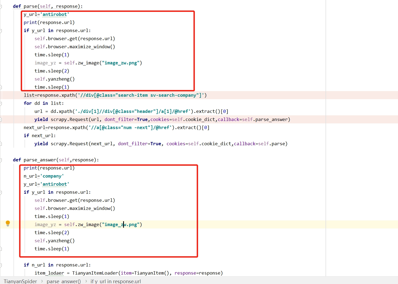Click self.yanzheng() in the parse_answer method

coord(54,241)
